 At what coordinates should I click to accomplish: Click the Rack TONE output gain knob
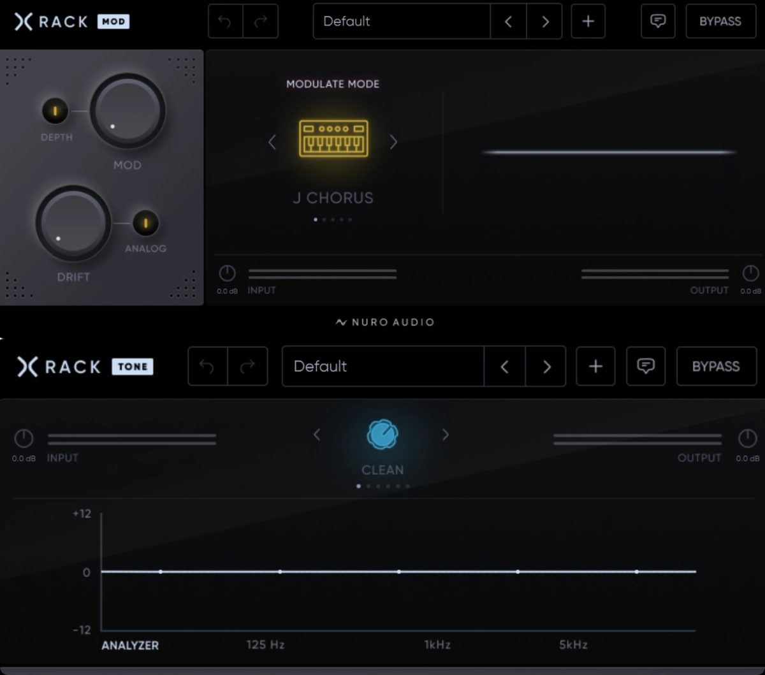[x=747, y=439]
